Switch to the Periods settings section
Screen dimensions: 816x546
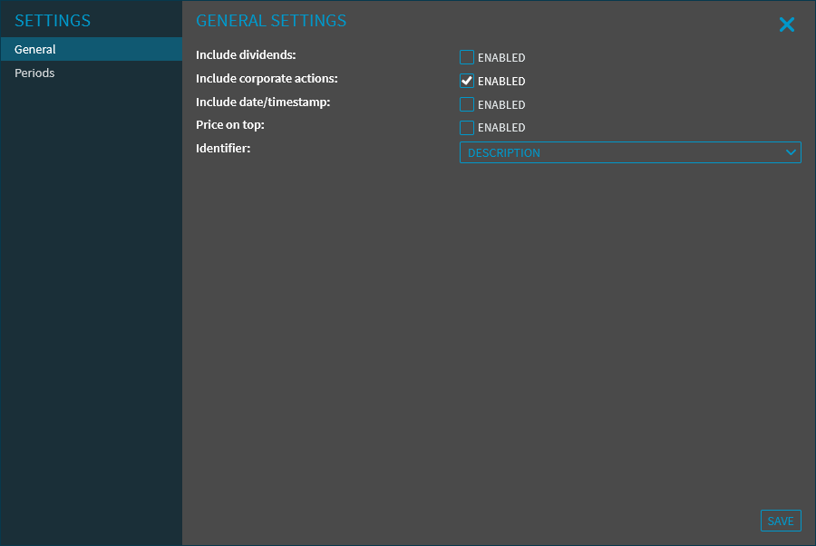pos(34,73)
